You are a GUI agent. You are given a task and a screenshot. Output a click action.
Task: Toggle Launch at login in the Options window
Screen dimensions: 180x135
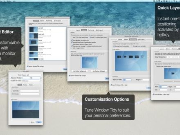click(70, 76)
